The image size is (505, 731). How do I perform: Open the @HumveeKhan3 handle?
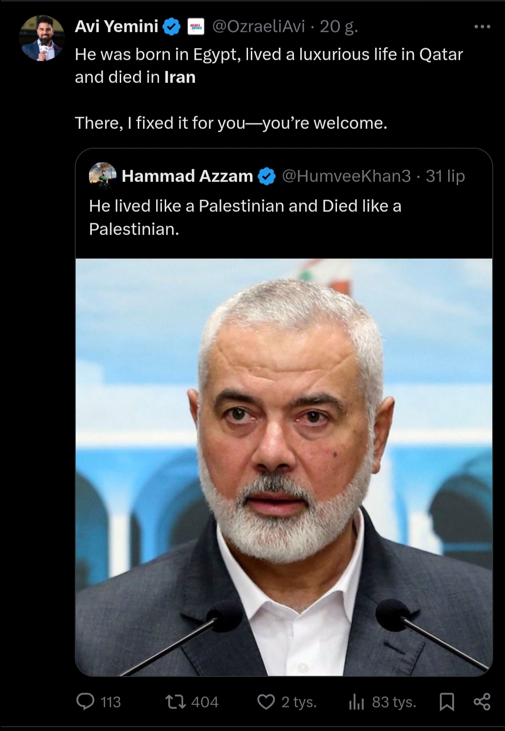[x=346, y=176]
